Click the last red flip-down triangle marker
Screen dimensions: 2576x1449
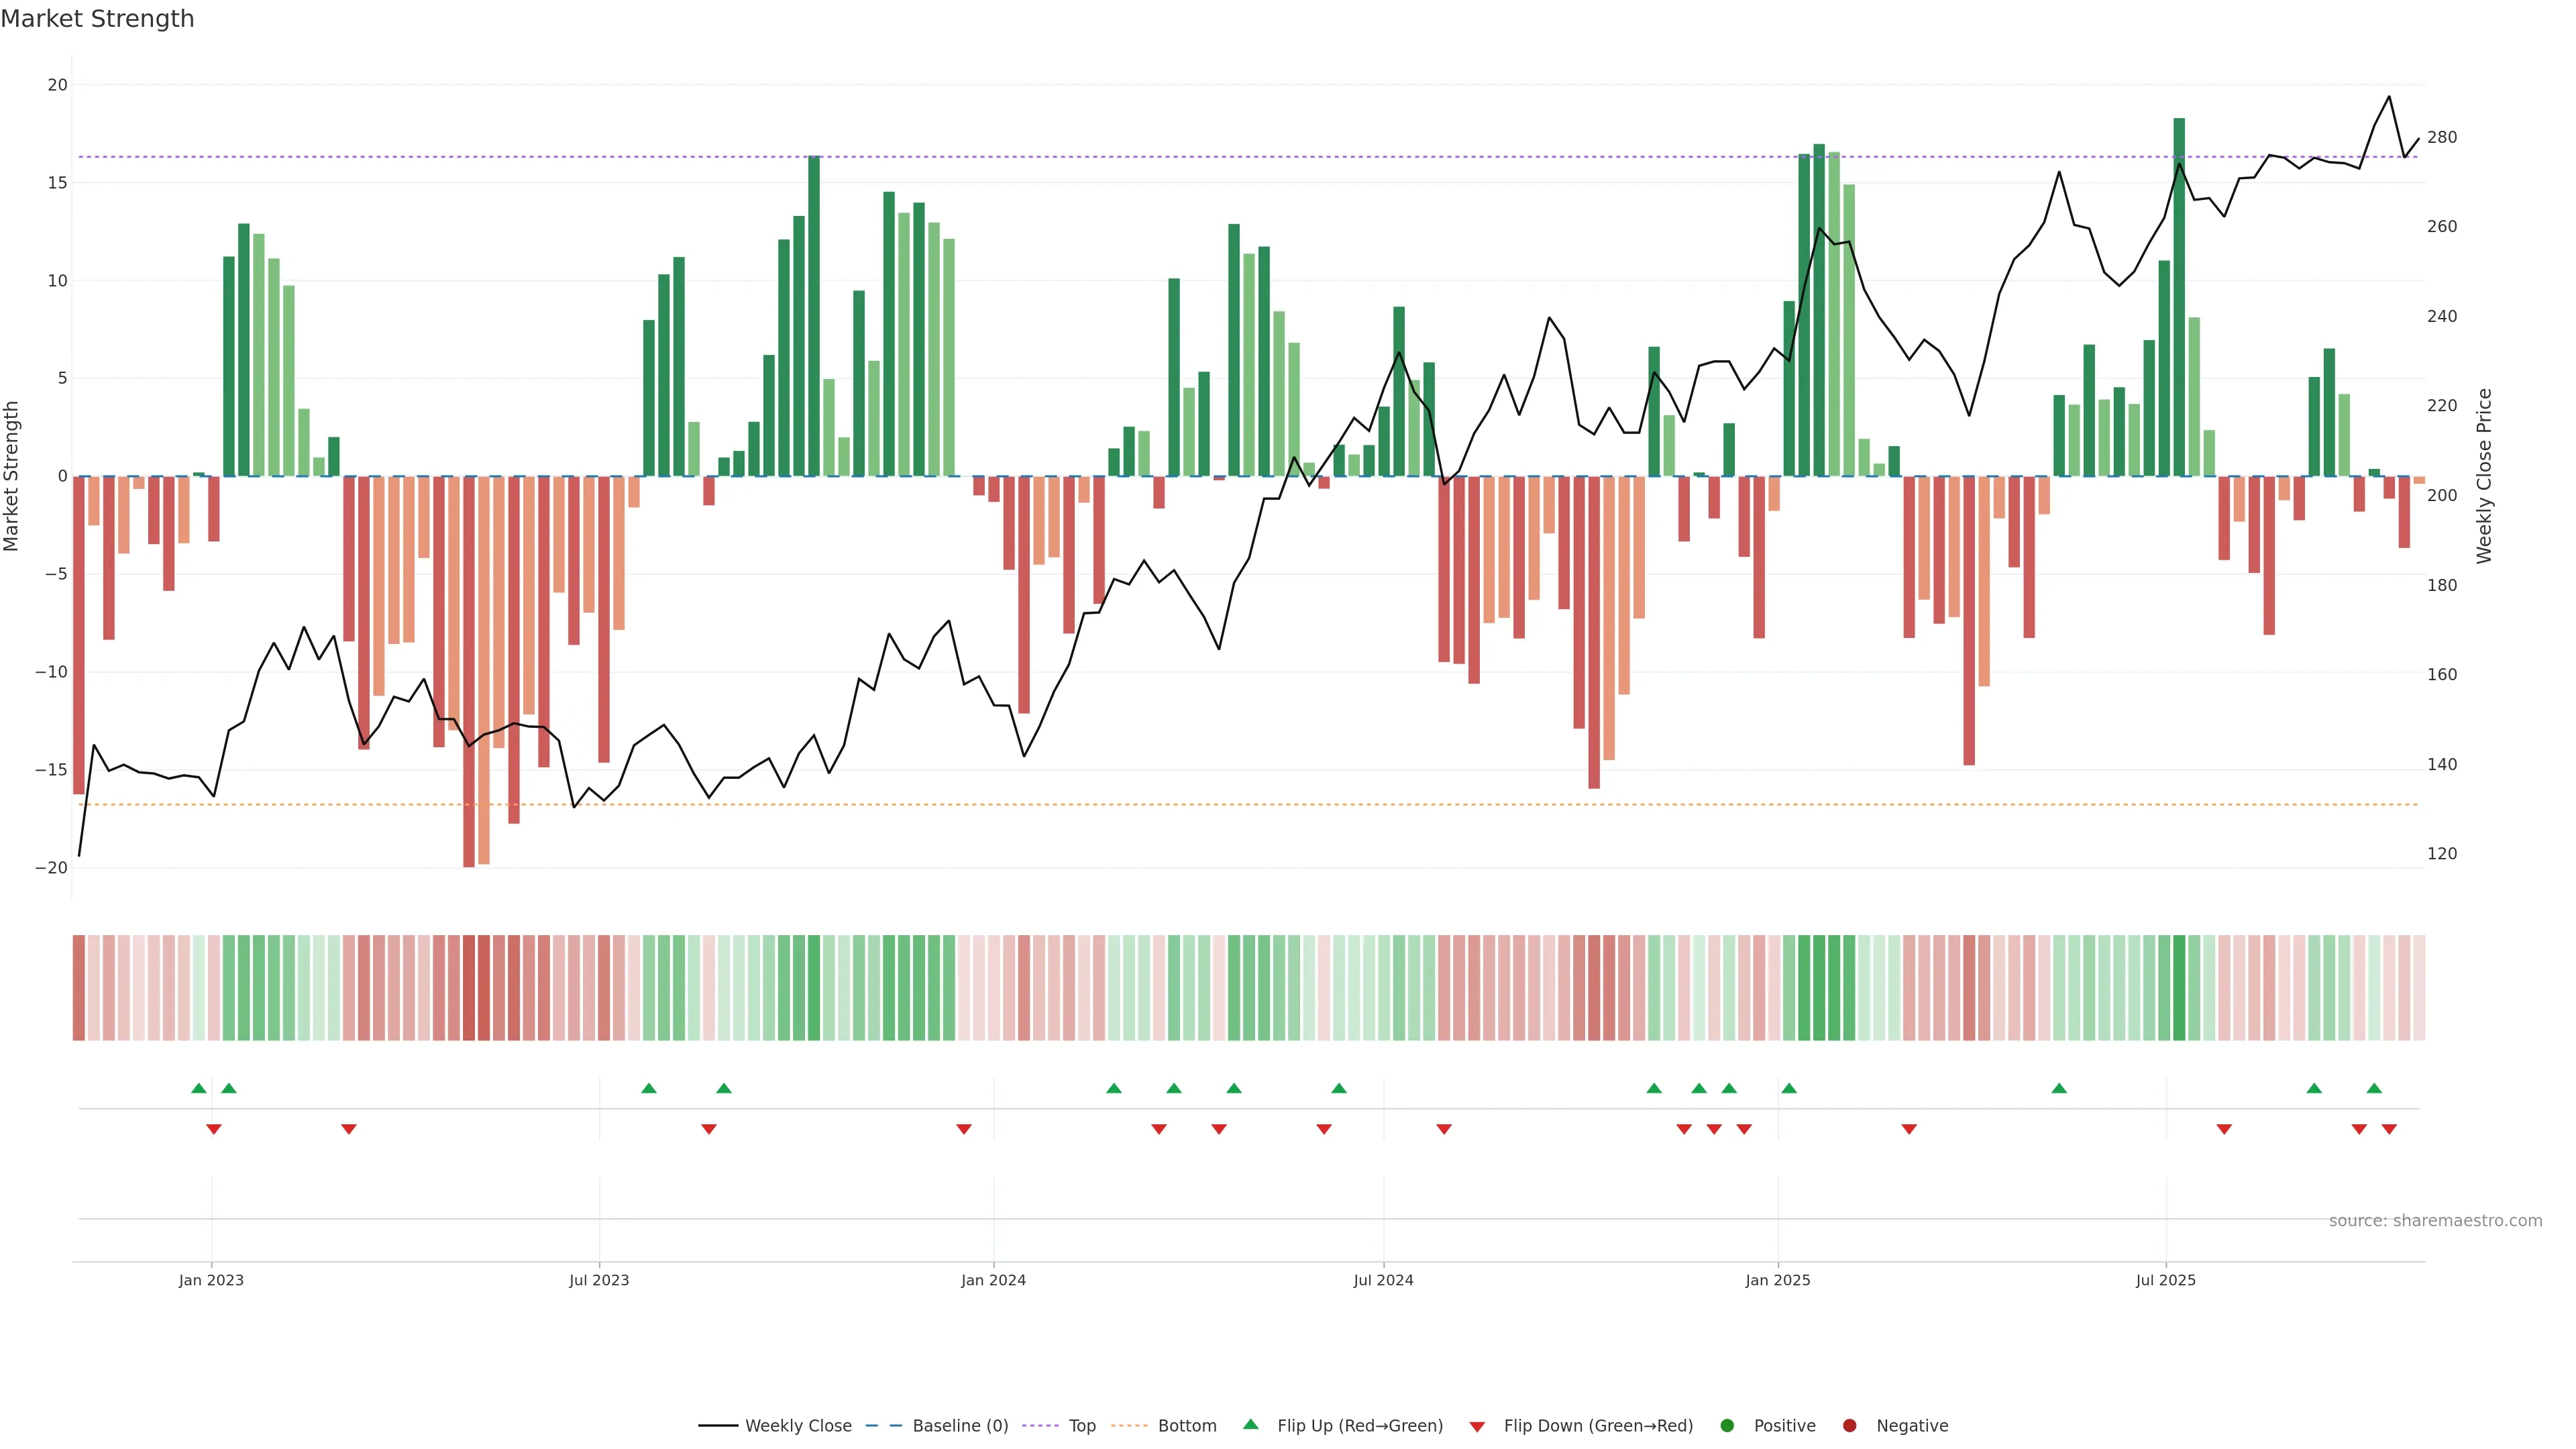2389,1129
